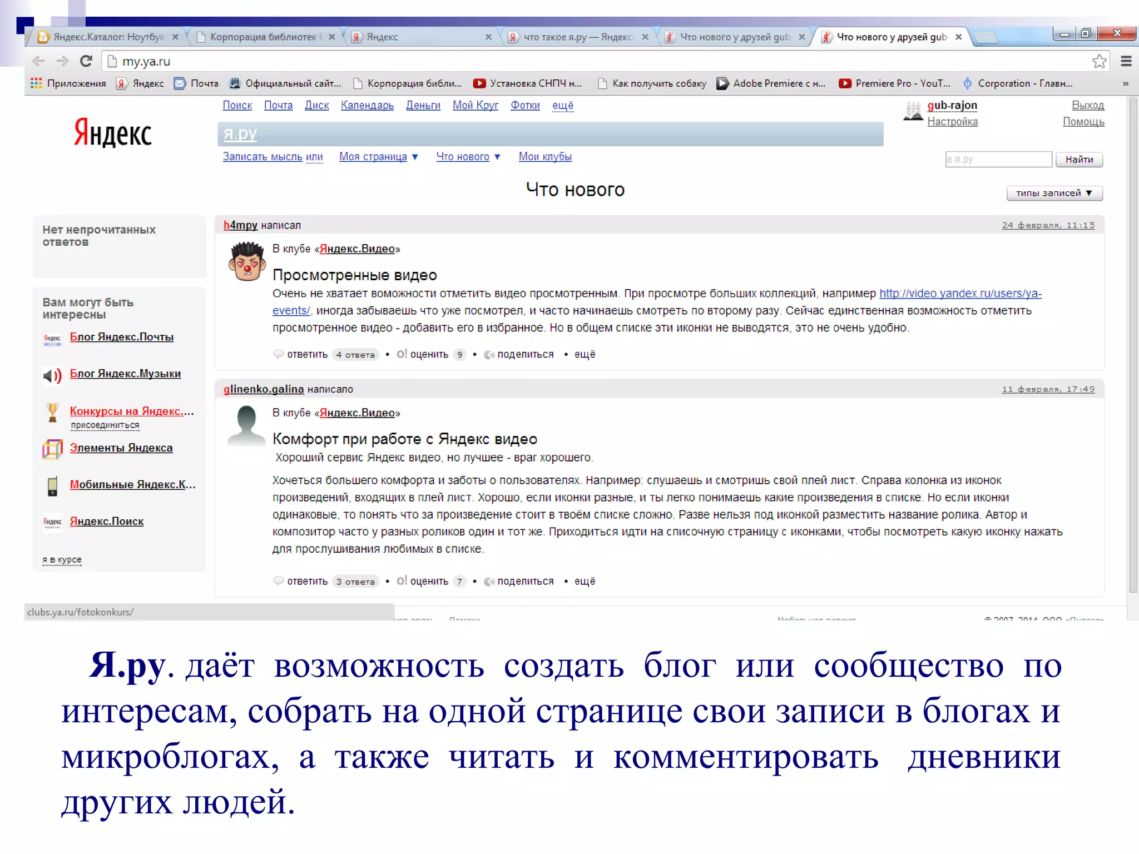The image size is (1139, 854).
Task: Show more bookmarks with chevron
Action: click(1126, 83)
